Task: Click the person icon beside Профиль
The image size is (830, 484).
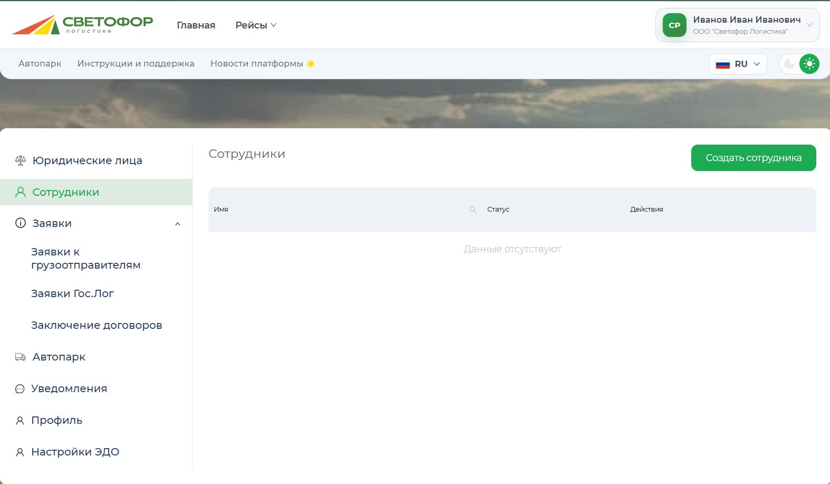Action: point(20,421)
